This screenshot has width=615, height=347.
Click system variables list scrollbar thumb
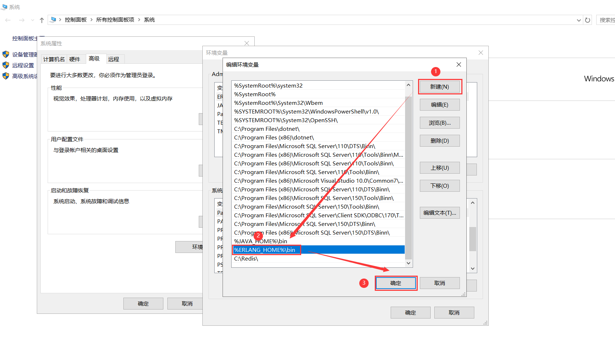473,239
